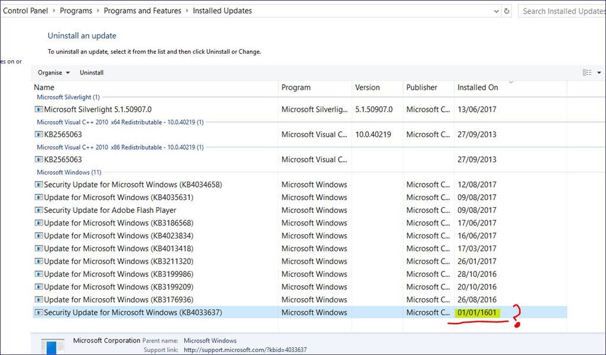The width and height of the screenshot is (606, 355).
Task: Click the icon beside Security Update for Adobe Flash Player
Action: coord(38,210)
